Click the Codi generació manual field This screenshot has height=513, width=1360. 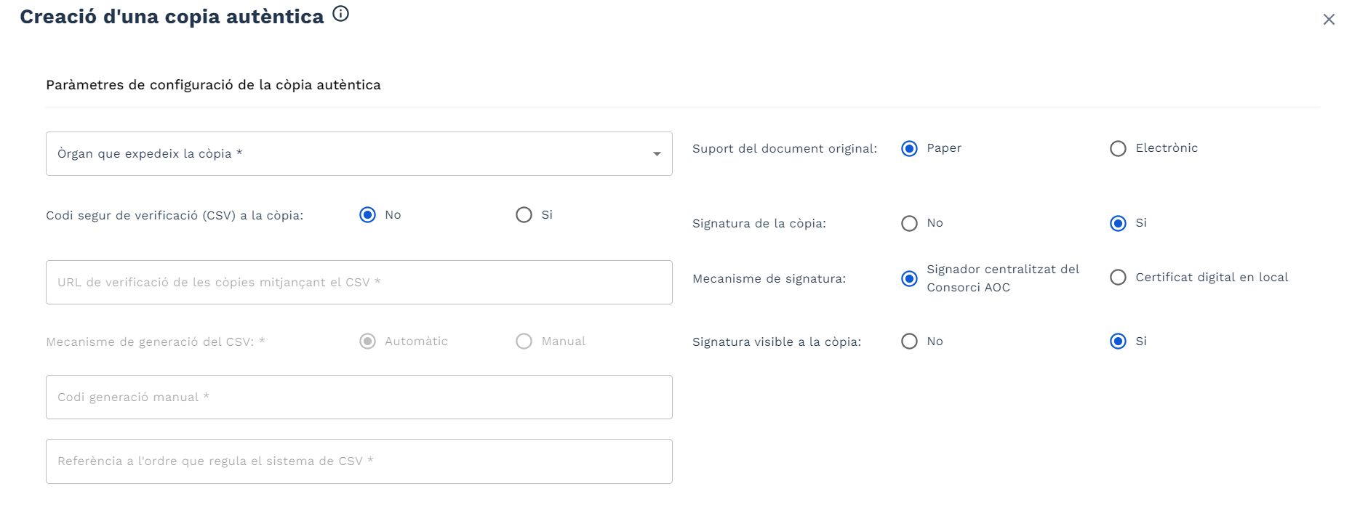pyautogui.click(x=359, y=397)
